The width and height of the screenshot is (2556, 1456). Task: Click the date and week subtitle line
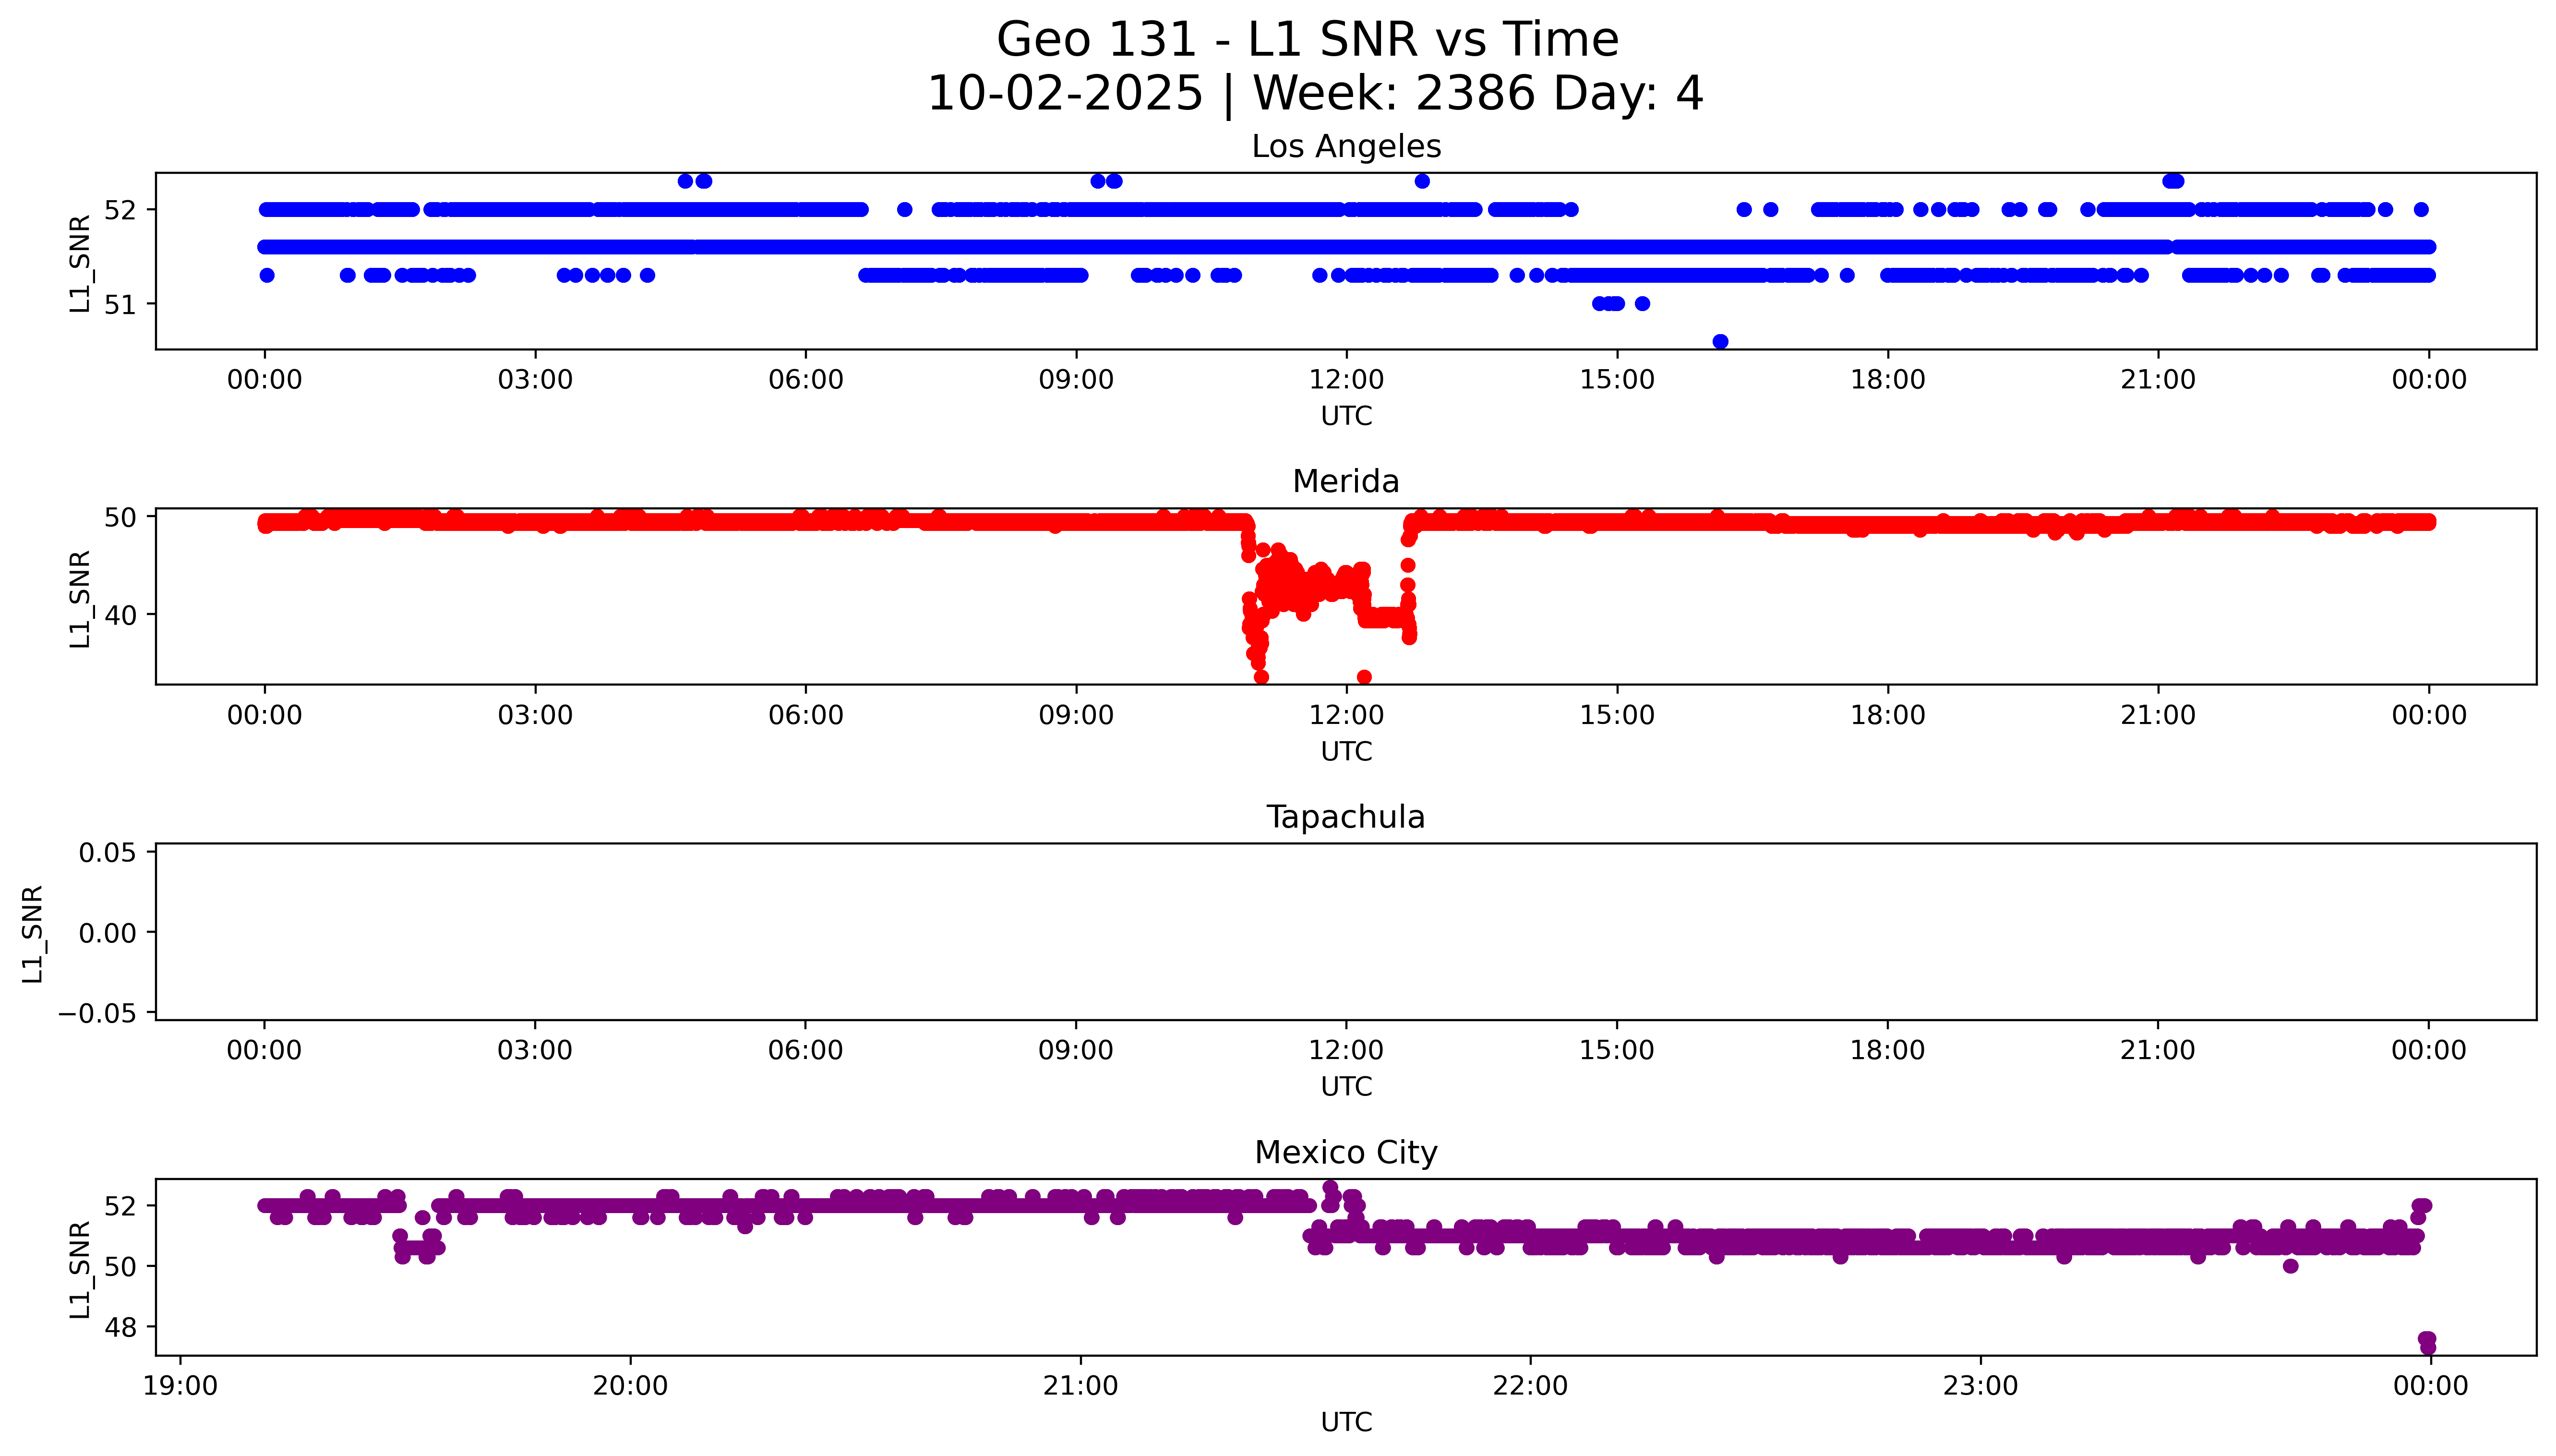point(1315,93)
